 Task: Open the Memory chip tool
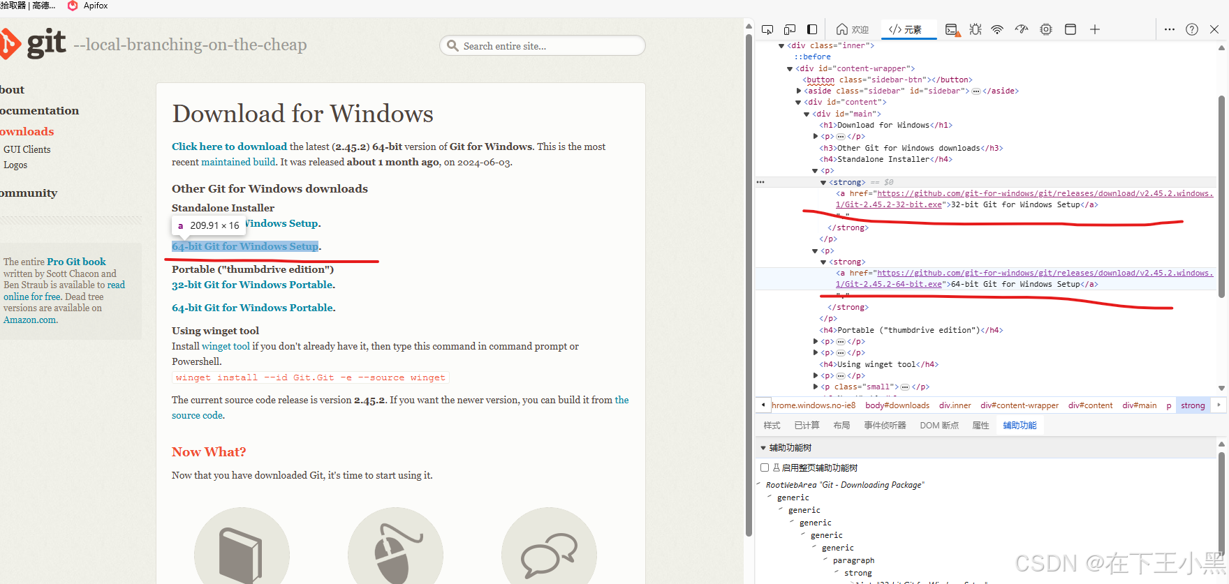point(1046,29)
